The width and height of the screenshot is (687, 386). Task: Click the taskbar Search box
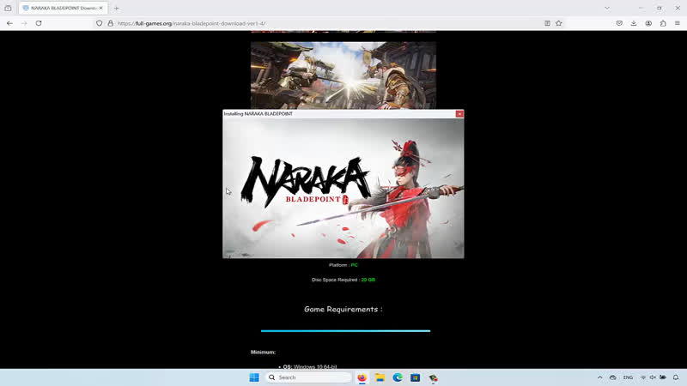click(x=309, y=377)
